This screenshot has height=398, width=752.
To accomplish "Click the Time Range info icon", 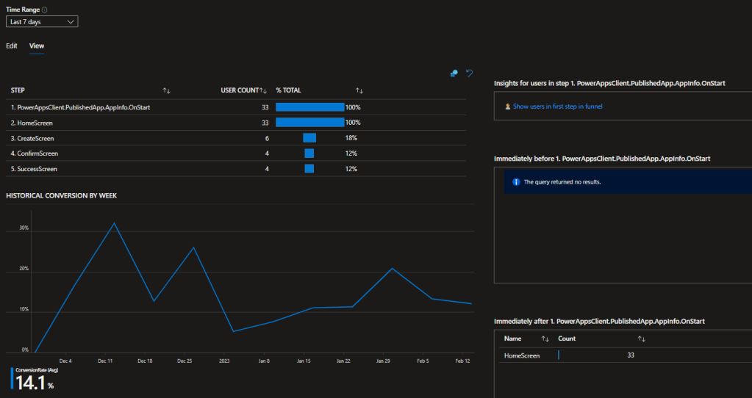I will pos(45,10).
